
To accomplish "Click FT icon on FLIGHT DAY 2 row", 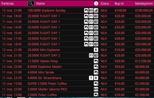I will (x=91, y=56).
